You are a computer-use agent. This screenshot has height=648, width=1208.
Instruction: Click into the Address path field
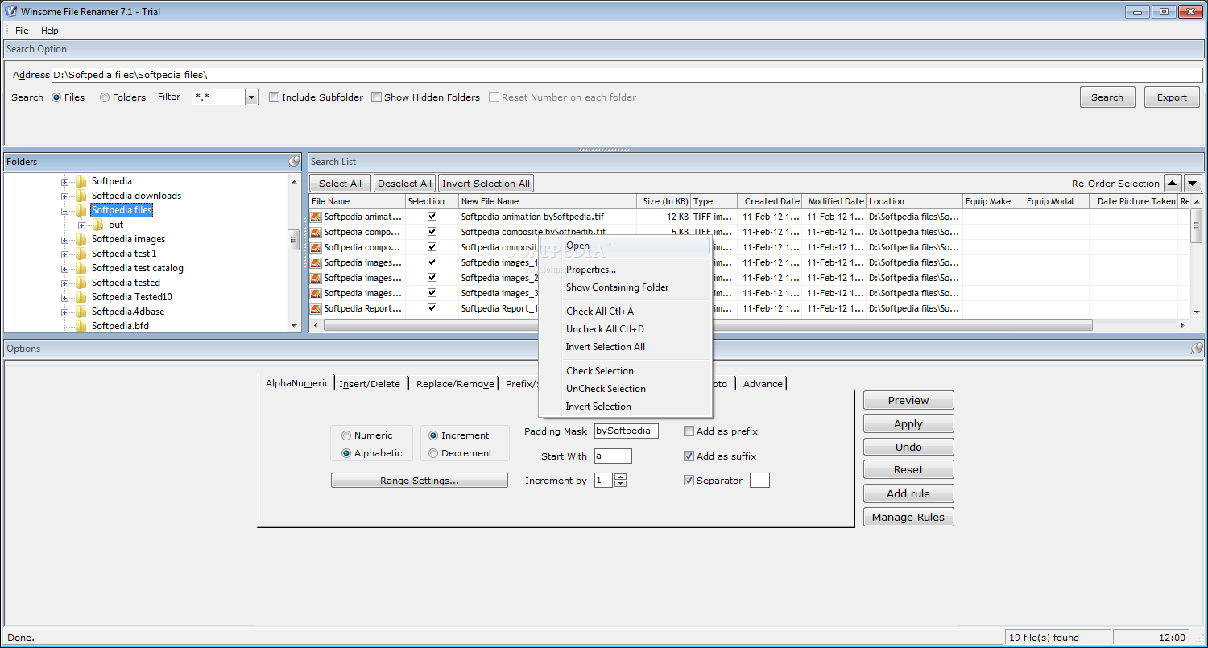click(627, 75)
